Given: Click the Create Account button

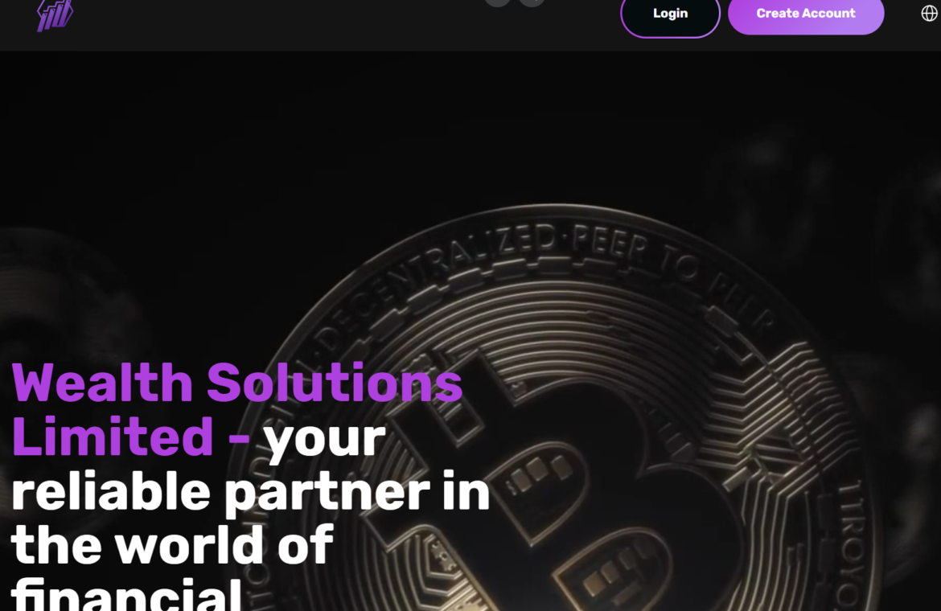Looking at the screenshot, I should (805, 14).
